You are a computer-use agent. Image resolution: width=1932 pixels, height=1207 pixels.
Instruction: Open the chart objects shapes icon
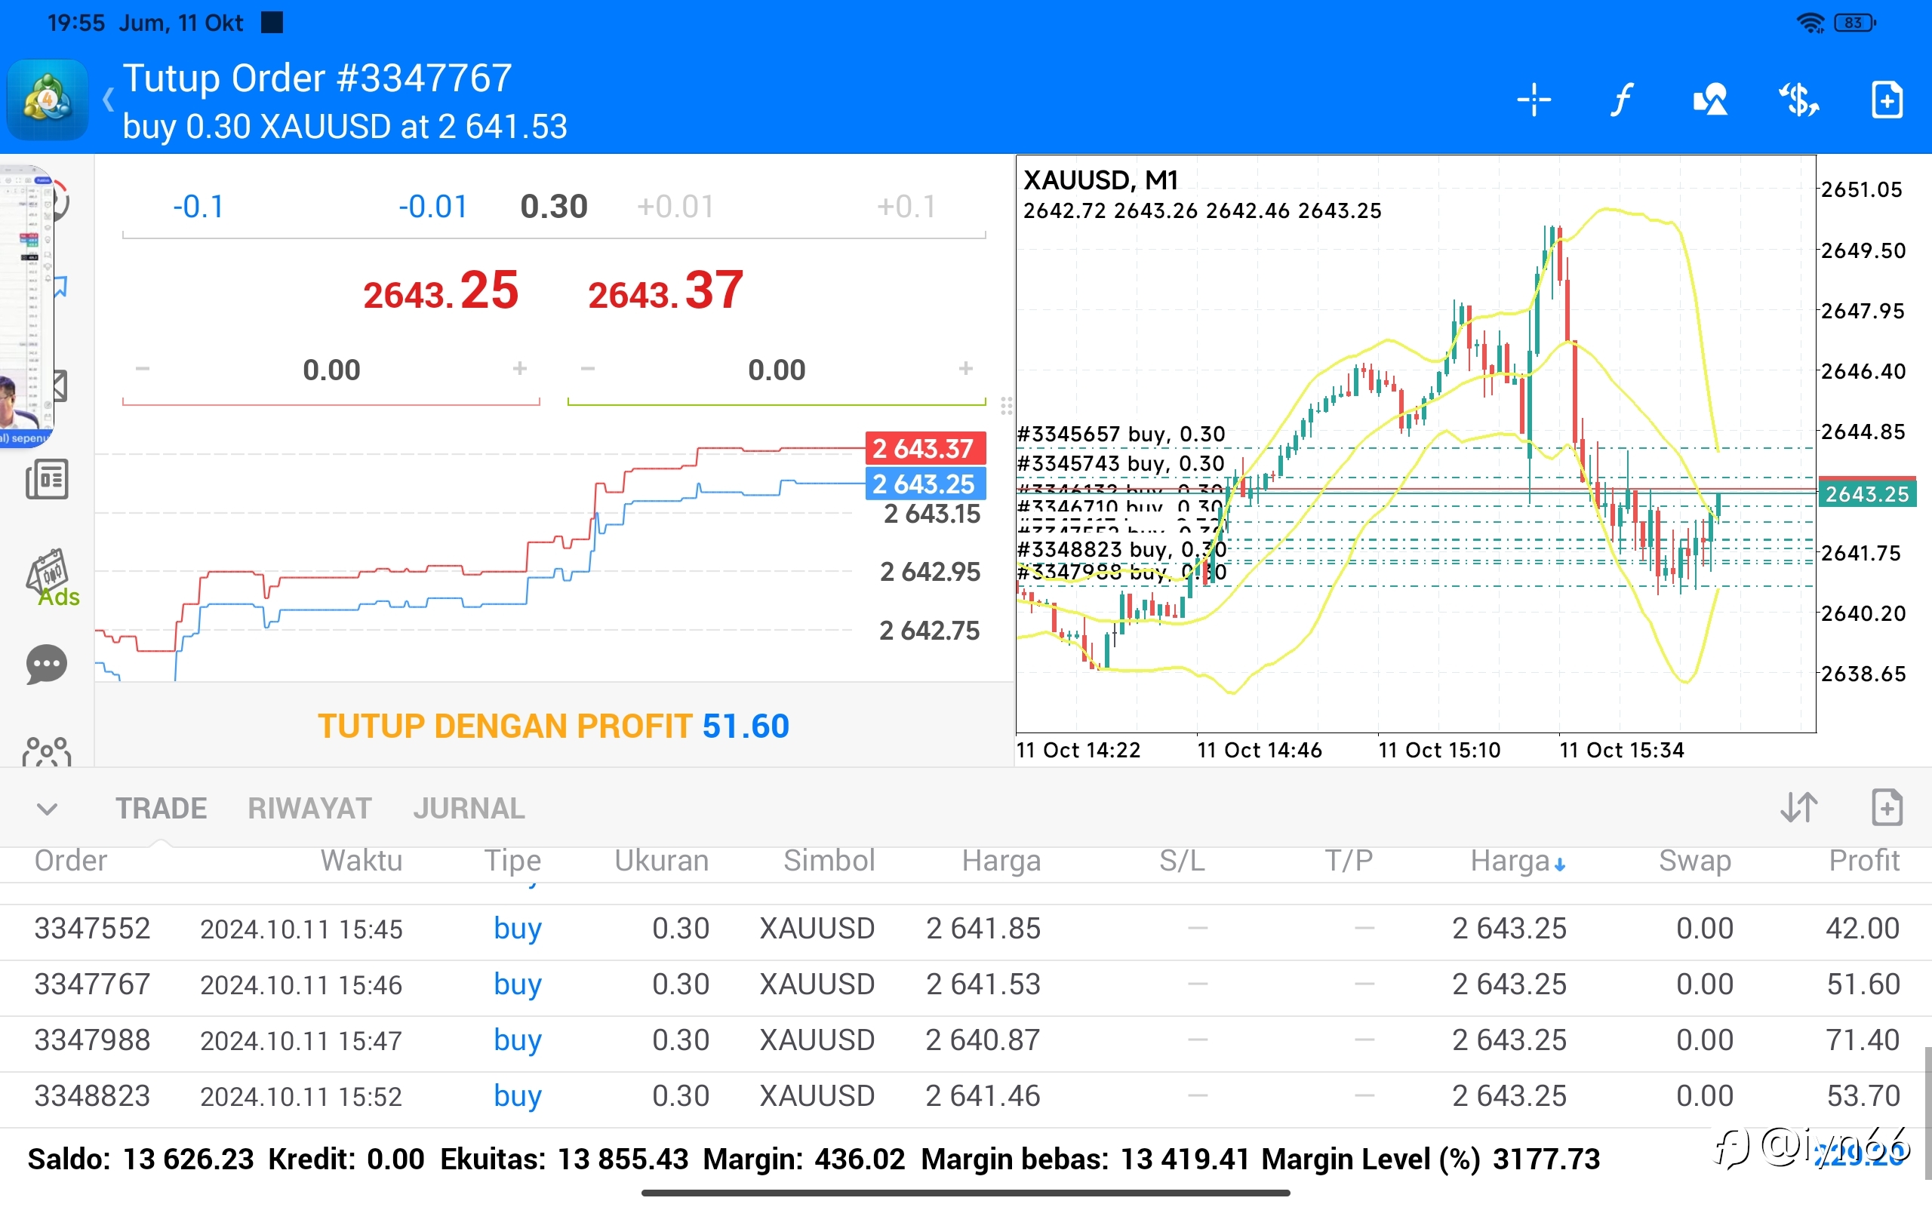coord(1710,100)
